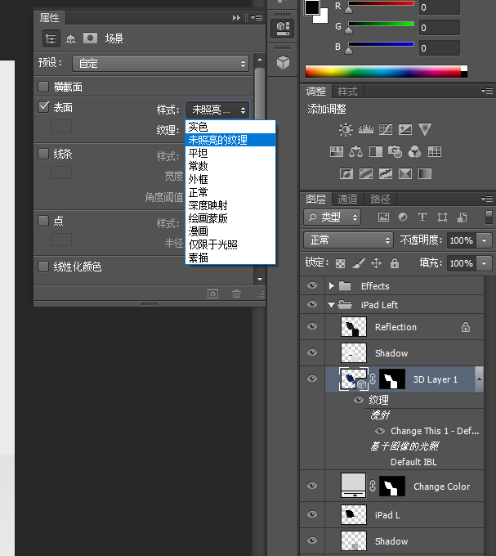Select 深度映射 from the style list

pyautogui.click(x=208, y=205)
